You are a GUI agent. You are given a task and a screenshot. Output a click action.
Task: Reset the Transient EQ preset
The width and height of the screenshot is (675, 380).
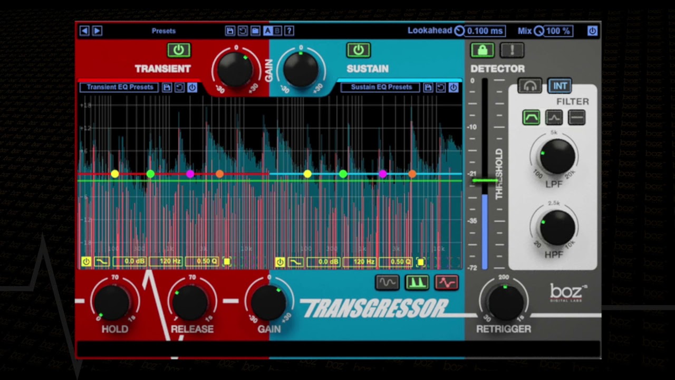point(179,87)
